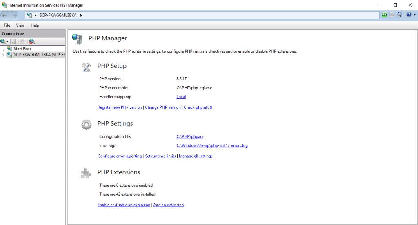
Task: Maximize the IIS Manager window
Action: tap(395, 5)
